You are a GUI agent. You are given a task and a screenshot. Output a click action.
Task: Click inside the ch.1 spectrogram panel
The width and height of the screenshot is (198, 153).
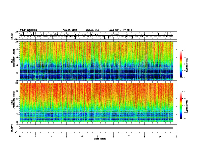tap(96, 61)
